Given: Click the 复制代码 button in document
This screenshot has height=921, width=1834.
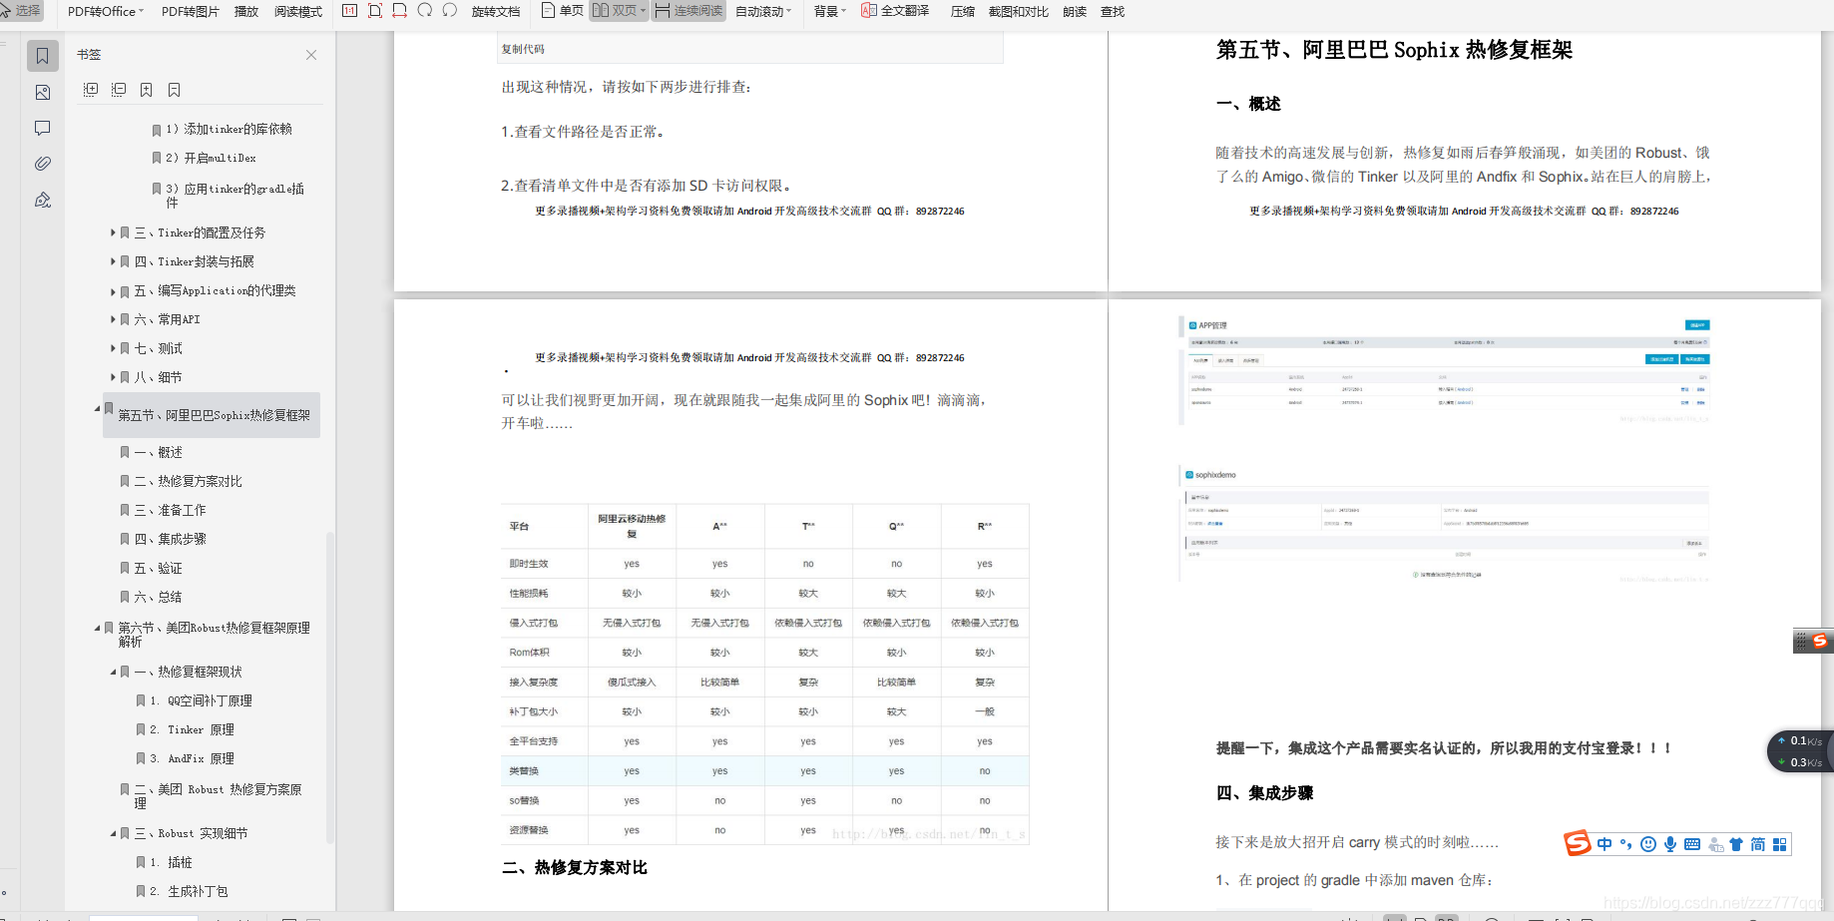Looking at the screenshot, I should tap(523, 49).
